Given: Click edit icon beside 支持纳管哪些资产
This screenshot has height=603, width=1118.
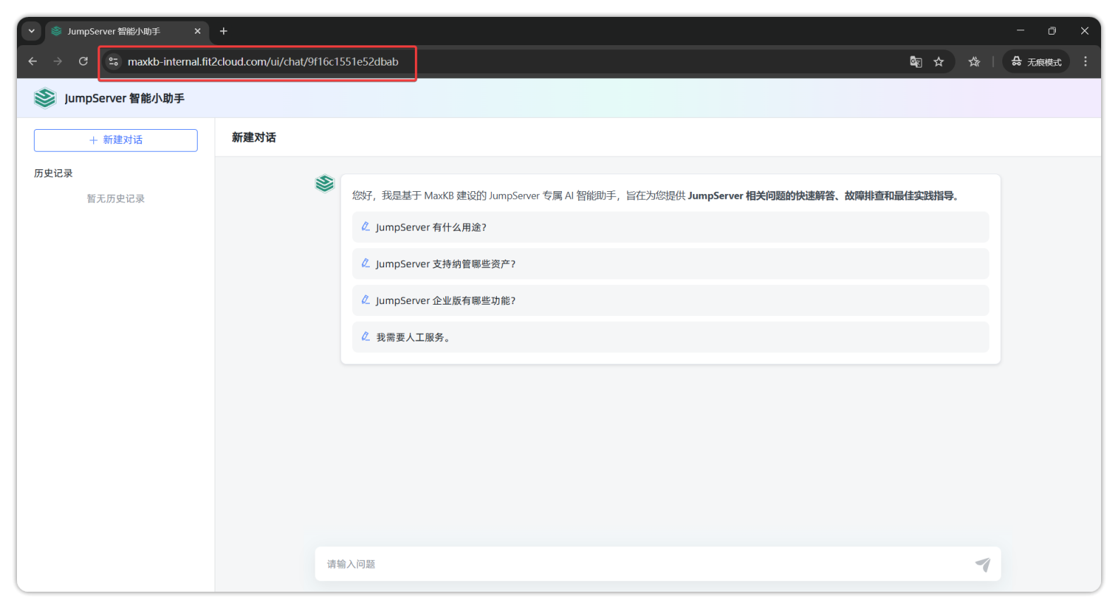Looking at the screenshot, I should 366,263.
